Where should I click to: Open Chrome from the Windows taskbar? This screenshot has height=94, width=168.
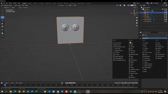[x=19, y=92]
